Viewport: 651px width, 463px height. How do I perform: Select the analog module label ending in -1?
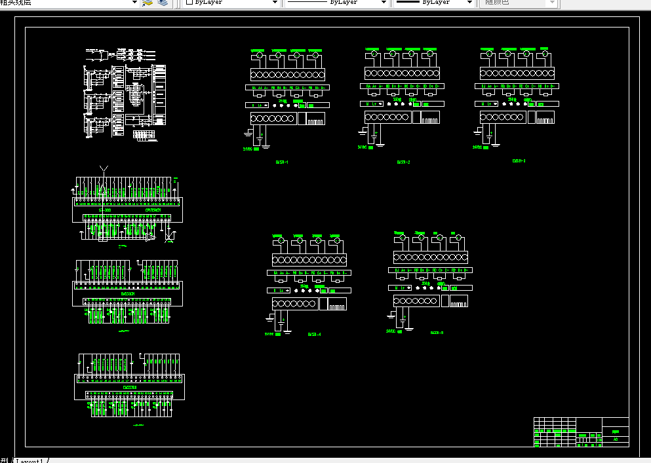[282, 162]
